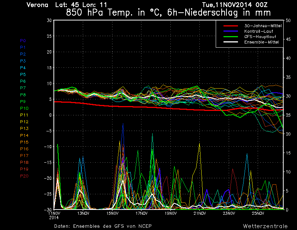Screen dimensions: 297x230
Task: Click the '2014' year label under the axis
Action: click(x=54, y=218)
